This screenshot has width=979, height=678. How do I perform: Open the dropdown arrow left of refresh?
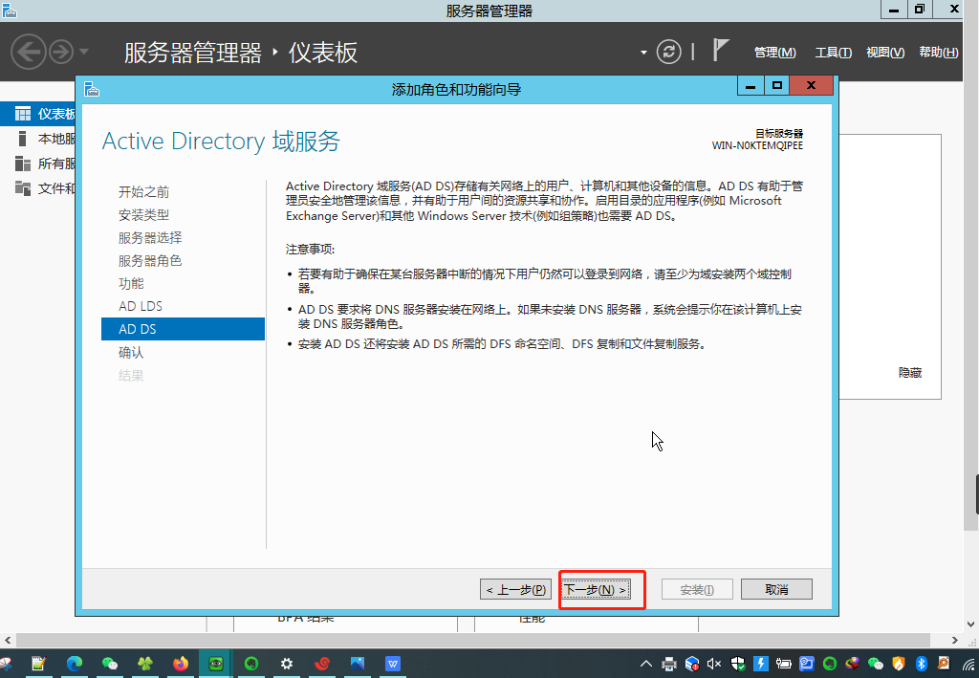tap(643, 53)
